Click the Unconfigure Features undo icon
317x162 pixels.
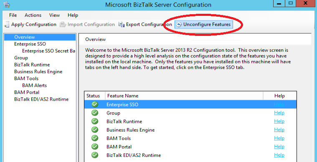point(179,25)
